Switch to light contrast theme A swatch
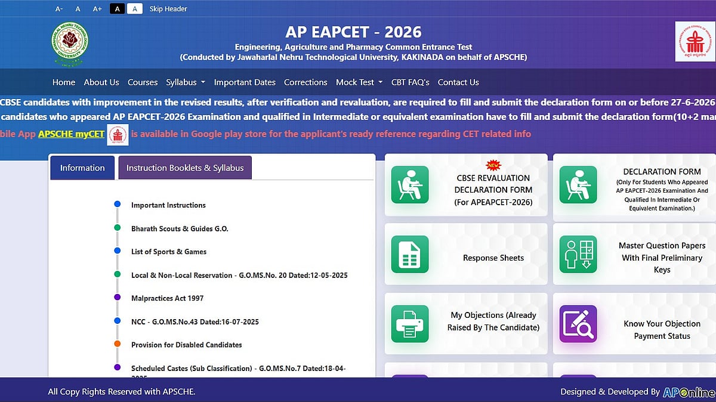This screenshot has height=402, width=716. (135, 8)
